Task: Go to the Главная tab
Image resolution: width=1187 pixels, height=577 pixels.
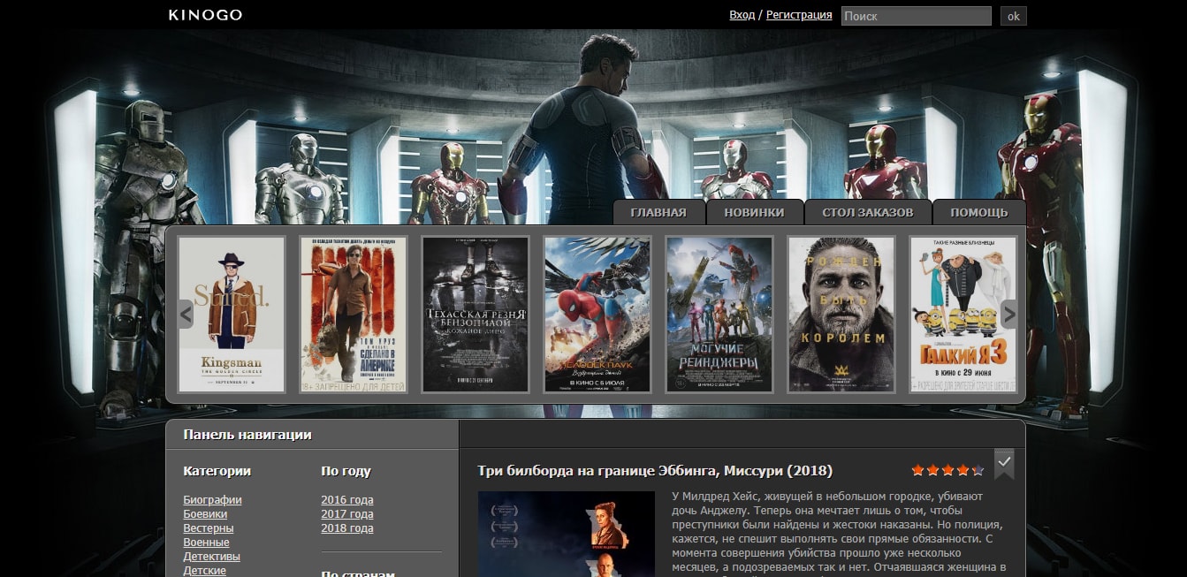Action: (658, 213)
